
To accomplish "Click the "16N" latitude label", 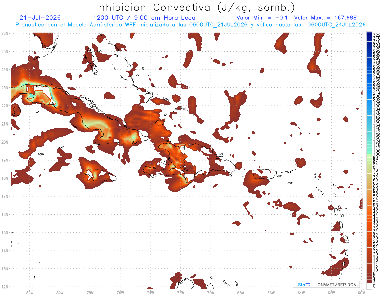I will 5,214.
